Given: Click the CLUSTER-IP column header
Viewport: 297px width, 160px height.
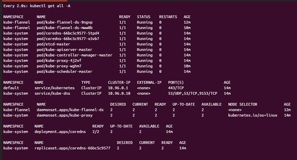Looking at the screenshot, I should tap(119, 82).
